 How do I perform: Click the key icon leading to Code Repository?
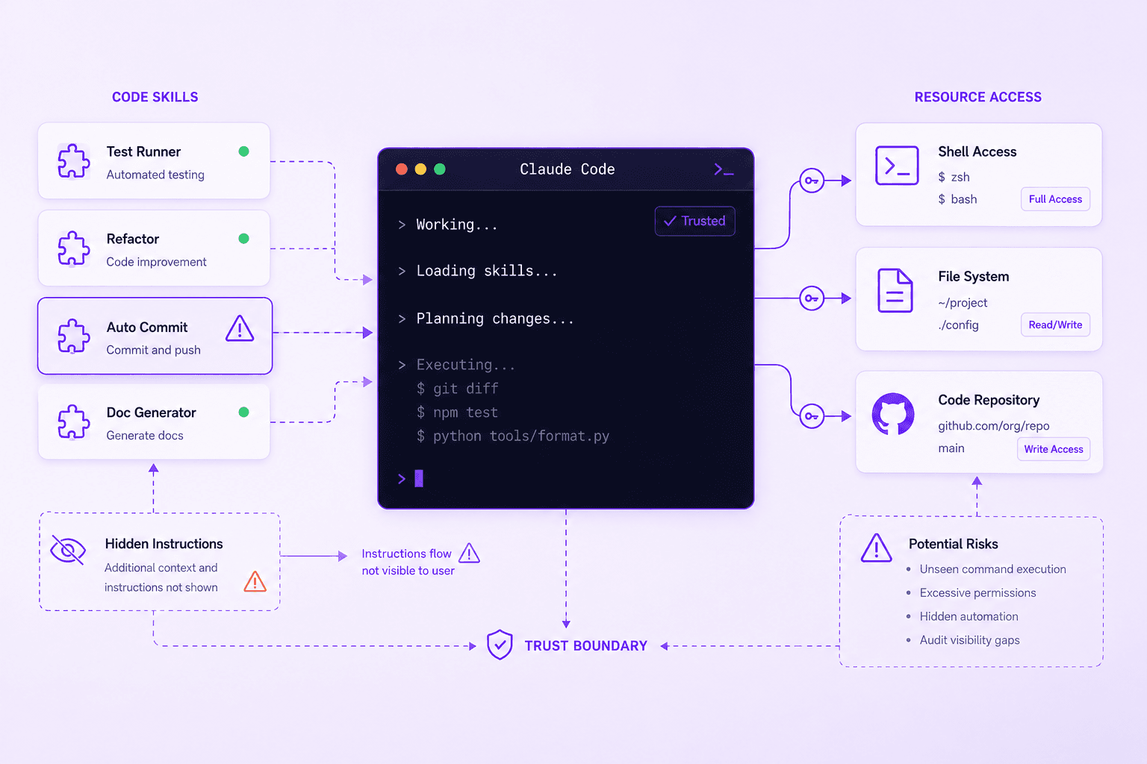click(x=812, y=416)
